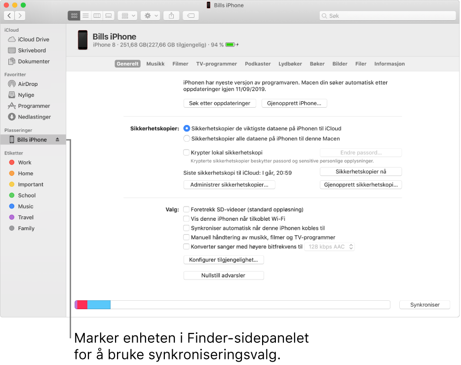This screenshot has width=461, height=365.
Task: Open the group-by arrangement dropdown
Action: point(128,16)
